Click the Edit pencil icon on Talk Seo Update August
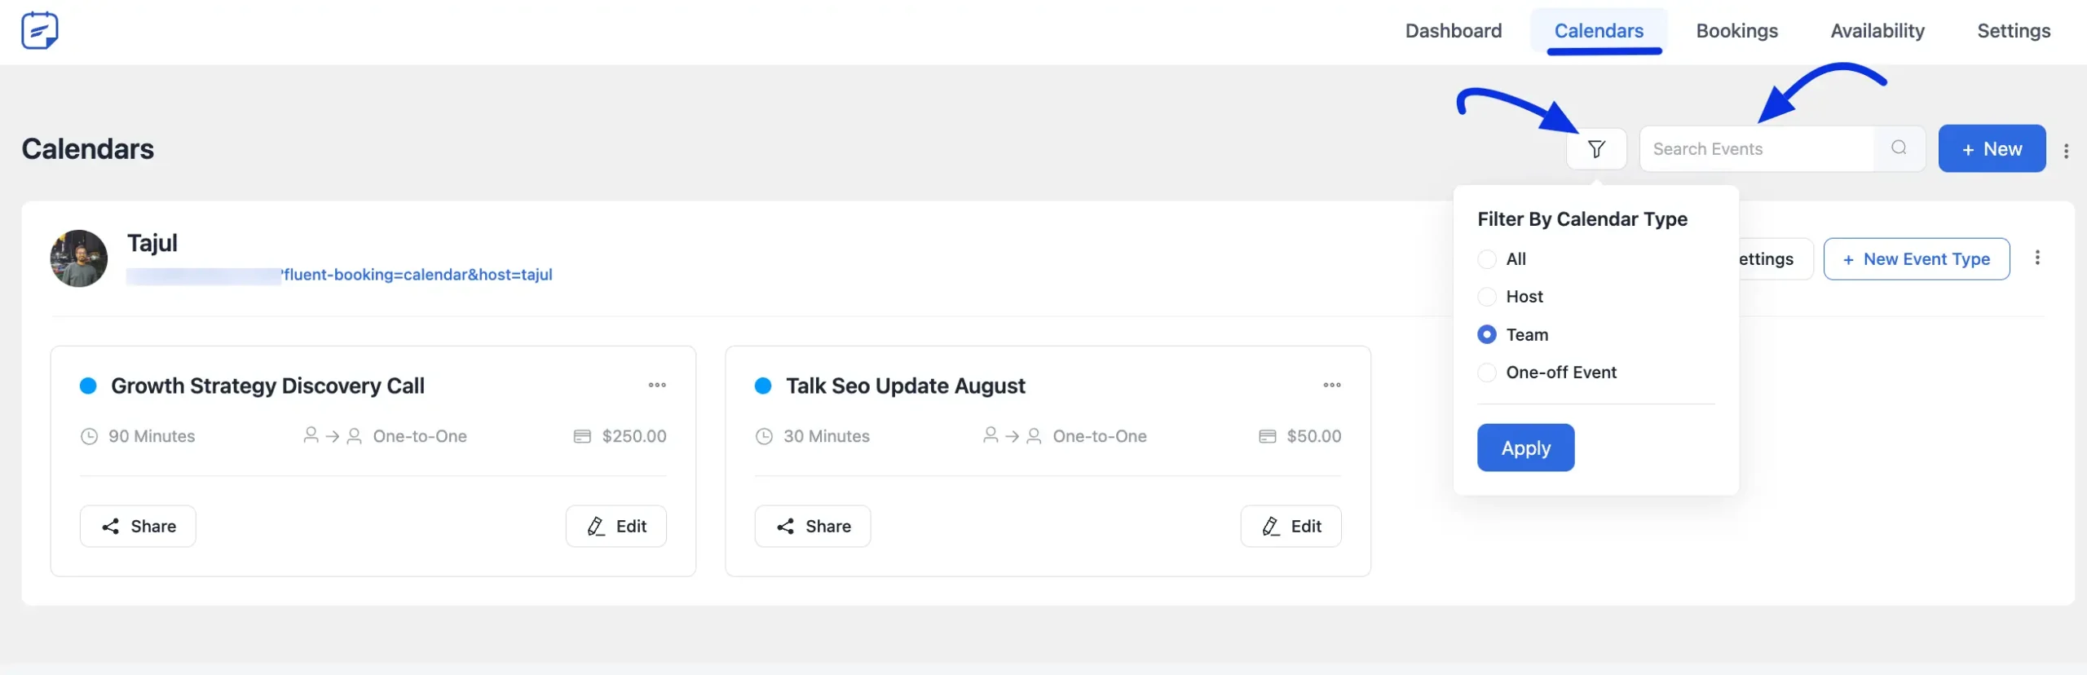The width and height of the screenshot is (2087, 675). tap(1271, 526)
